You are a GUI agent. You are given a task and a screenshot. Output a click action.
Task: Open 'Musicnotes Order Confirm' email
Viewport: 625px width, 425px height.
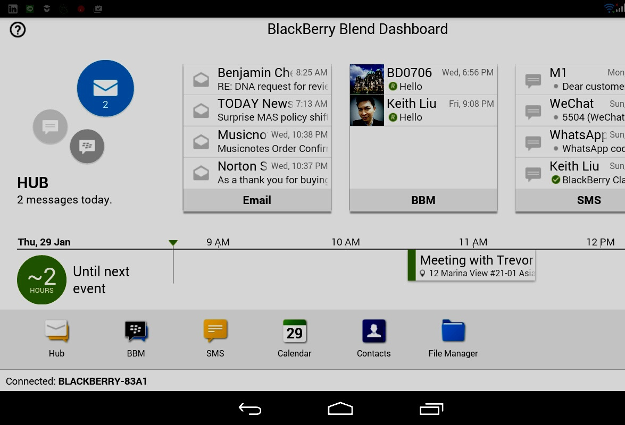[257, 141]
